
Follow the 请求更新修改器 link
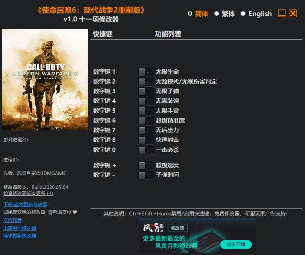point(19,236)
